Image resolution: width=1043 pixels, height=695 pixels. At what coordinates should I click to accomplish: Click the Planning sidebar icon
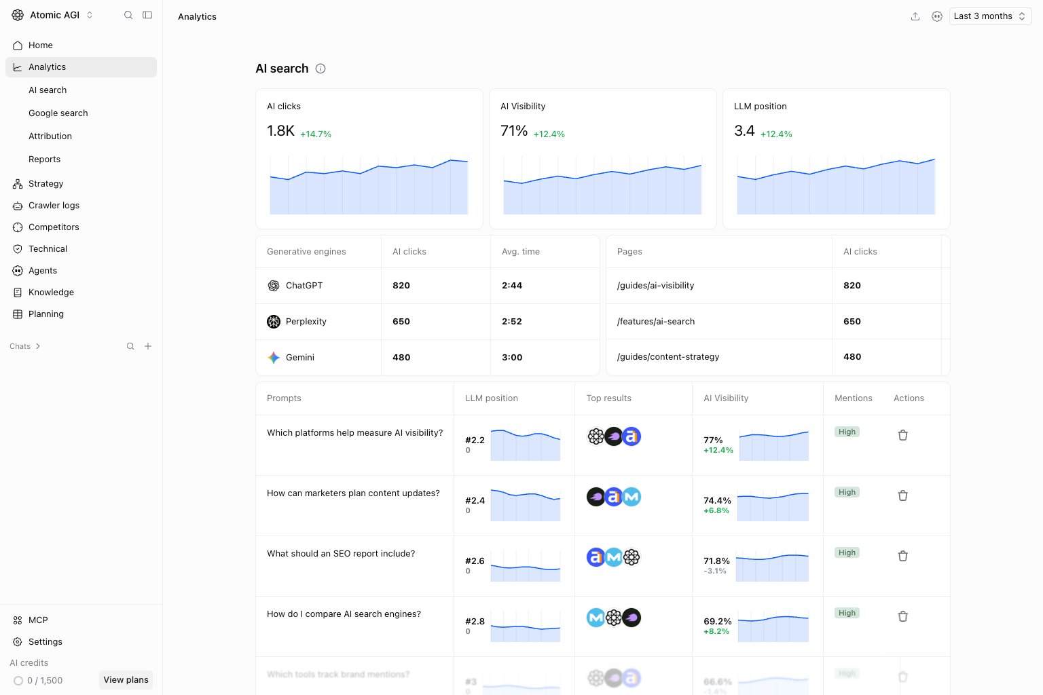tap(18, 314)
